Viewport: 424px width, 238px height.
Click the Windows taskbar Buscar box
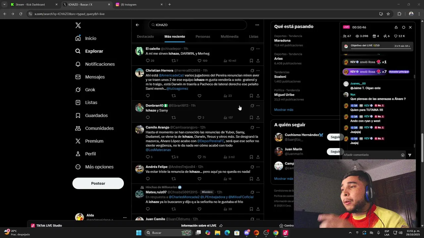coord(168,233)
